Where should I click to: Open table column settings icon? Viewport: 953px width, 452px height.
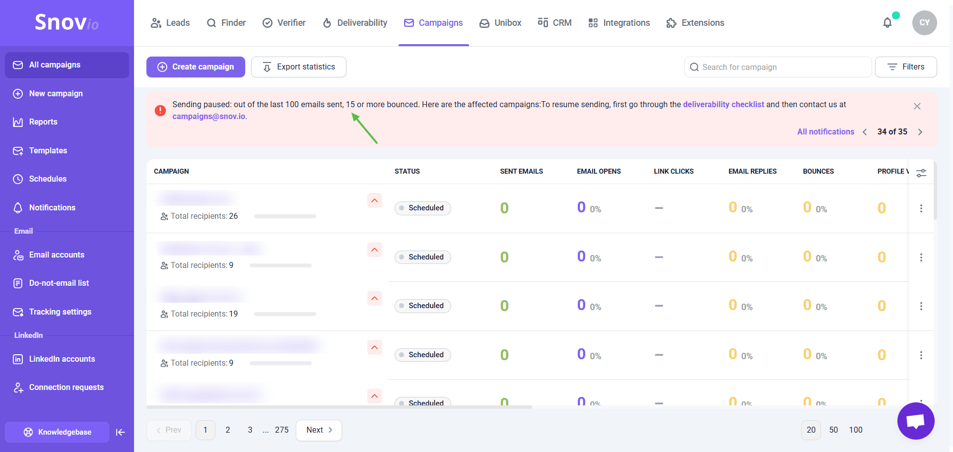921,173
